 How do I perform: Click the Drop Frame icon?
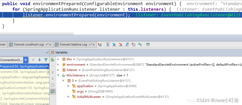(133, 45)
